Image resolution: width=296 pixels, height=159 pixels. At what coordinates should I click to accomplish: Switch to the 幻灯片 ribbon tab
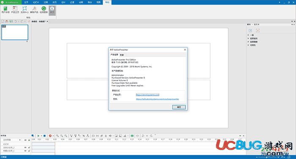(36, 2)
